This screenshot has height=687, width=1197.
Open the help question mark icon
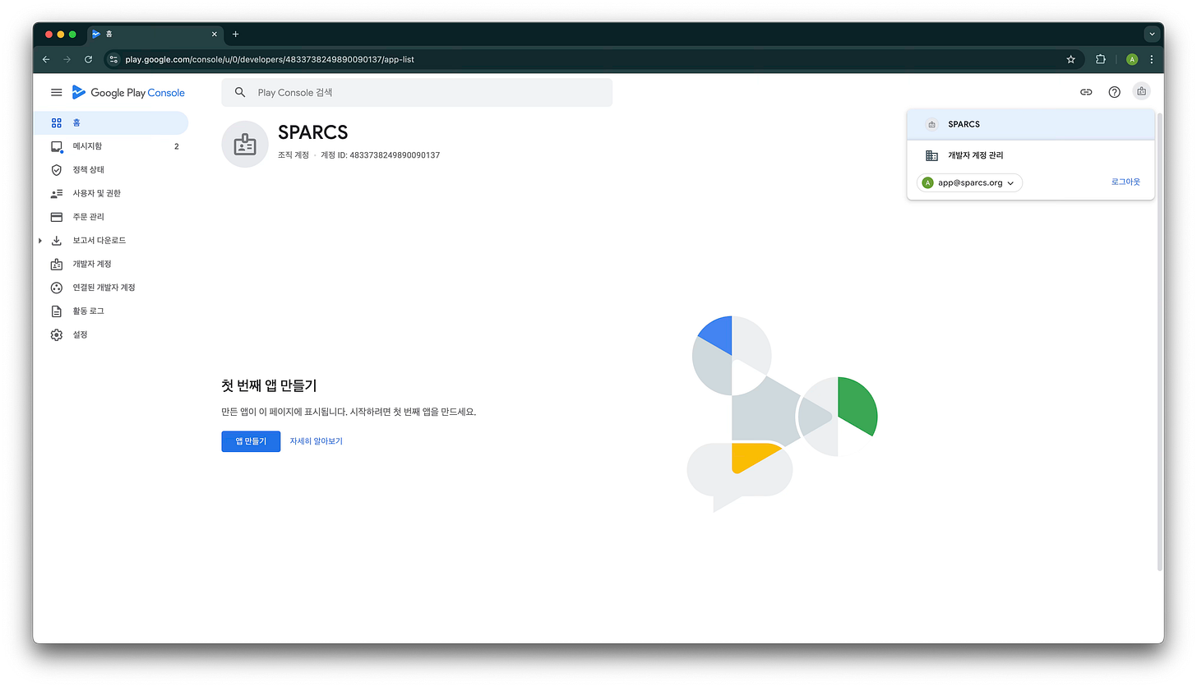[1114, 92]
